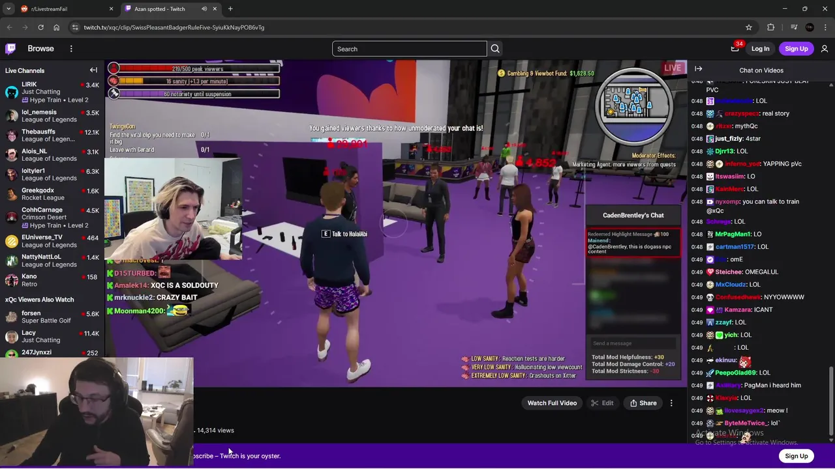Screen dimensions: 835x469
Task: Open the Browse page
Action: pyautogui.click(x=40, y=49)
